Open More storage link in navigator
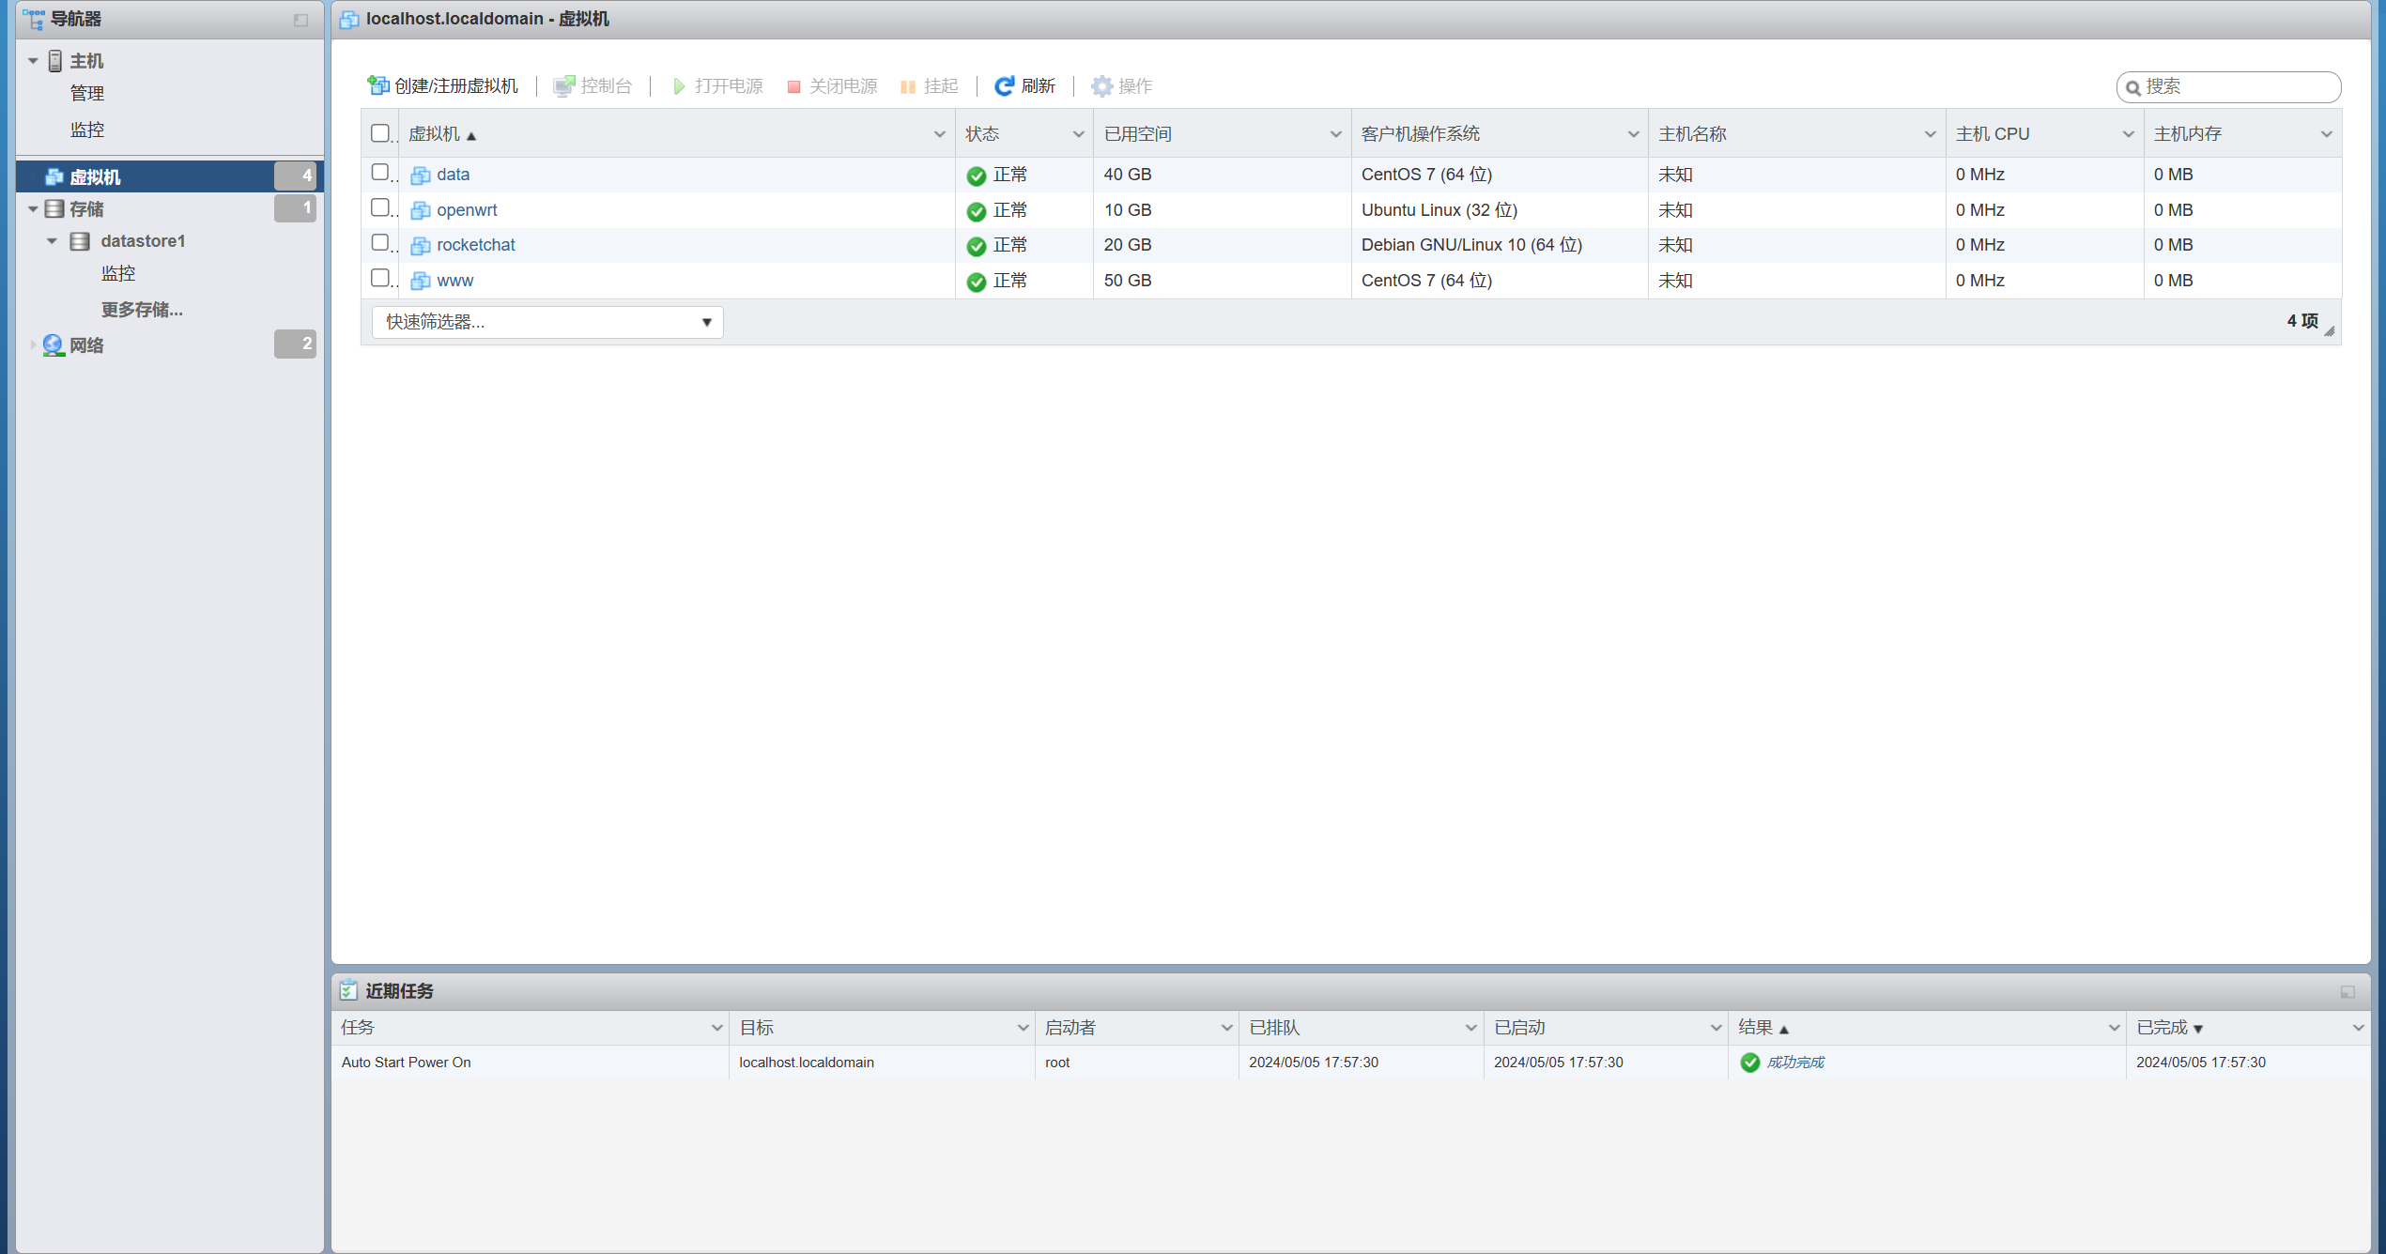 tap(142, 310)
